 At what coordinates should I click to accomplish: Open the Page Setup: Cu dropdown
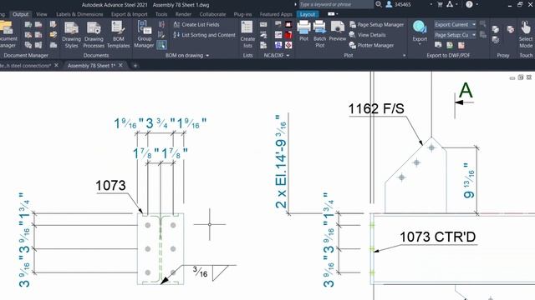[x=455, y=35]
